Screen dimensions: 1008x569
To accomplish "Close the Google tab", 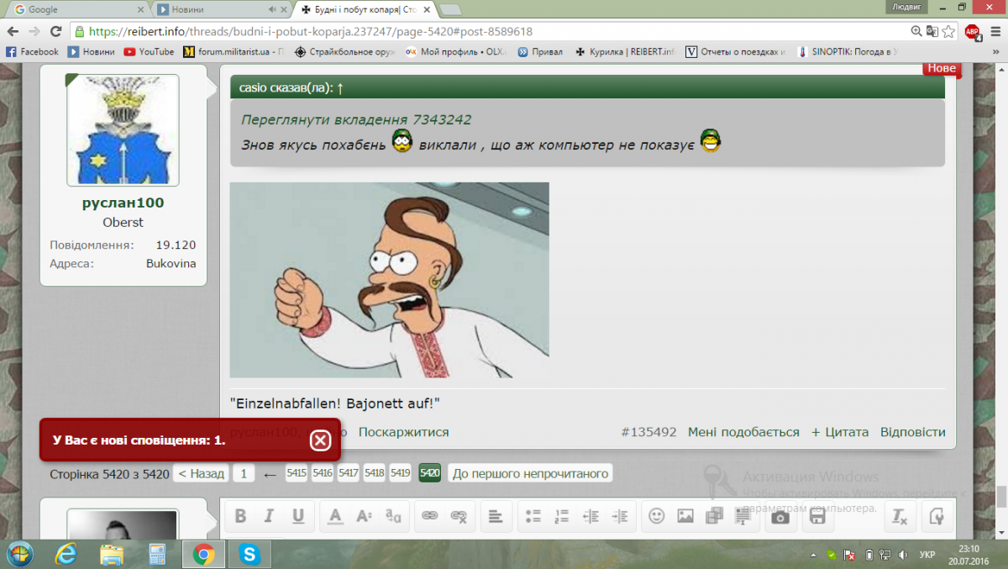I will click(x=139, y=9).
